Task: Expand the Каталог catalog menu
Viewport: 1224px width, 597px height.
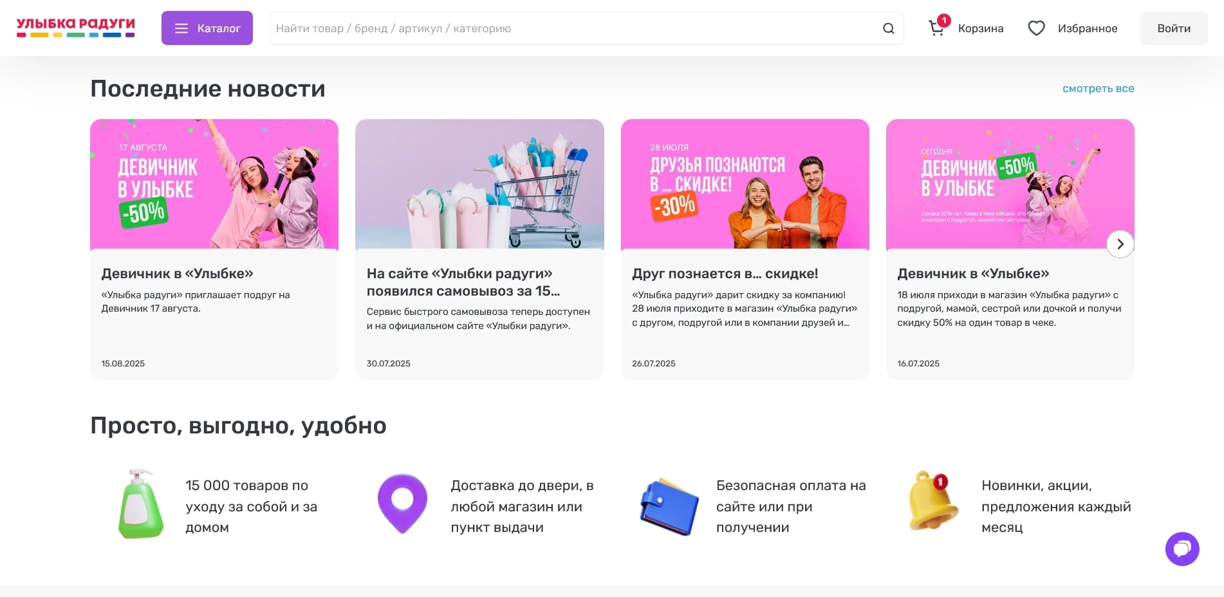Action: (207, 28)
